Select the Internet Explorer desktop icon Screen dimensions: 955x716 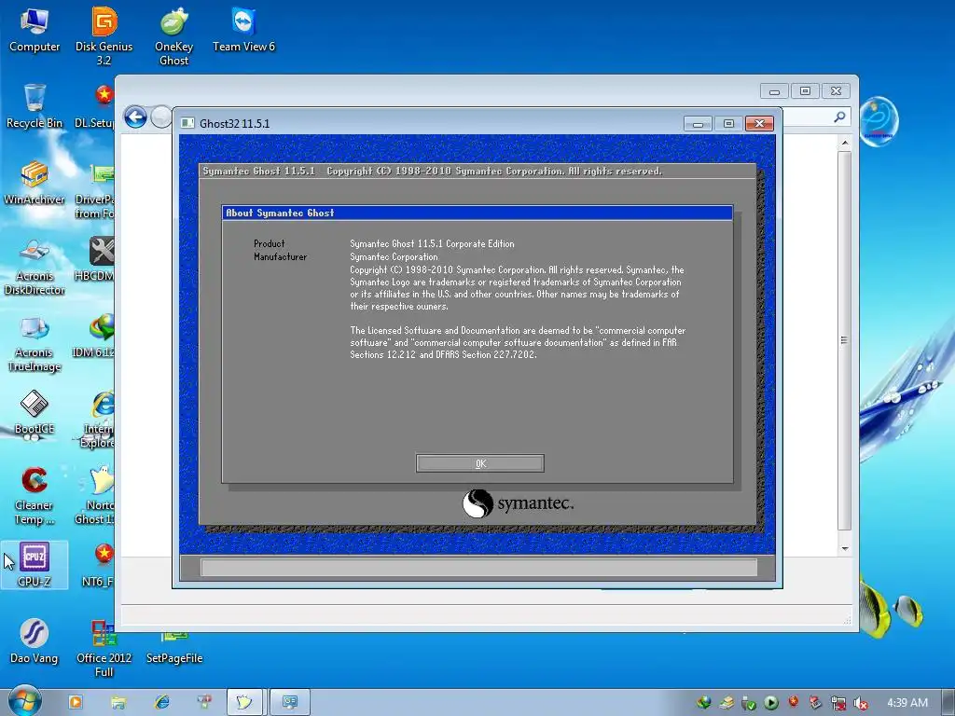click(97, 420)
